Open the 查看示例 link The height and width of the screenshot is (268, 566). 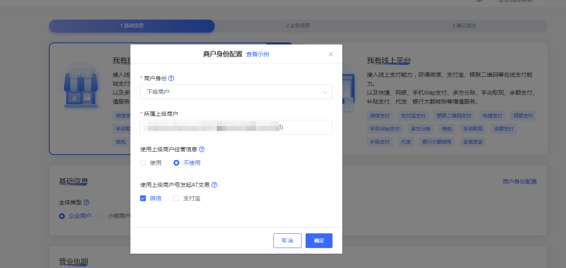click(x=258, y=54)
